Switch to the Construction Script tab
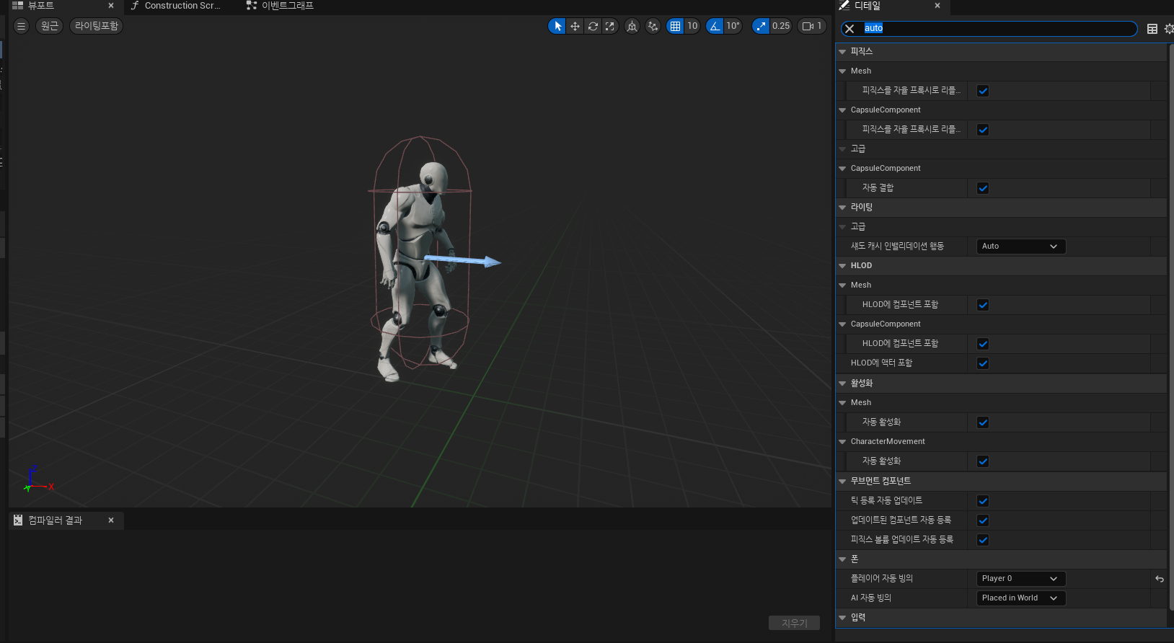Screen dimensions: 1174x643 [x=176, y=6]
